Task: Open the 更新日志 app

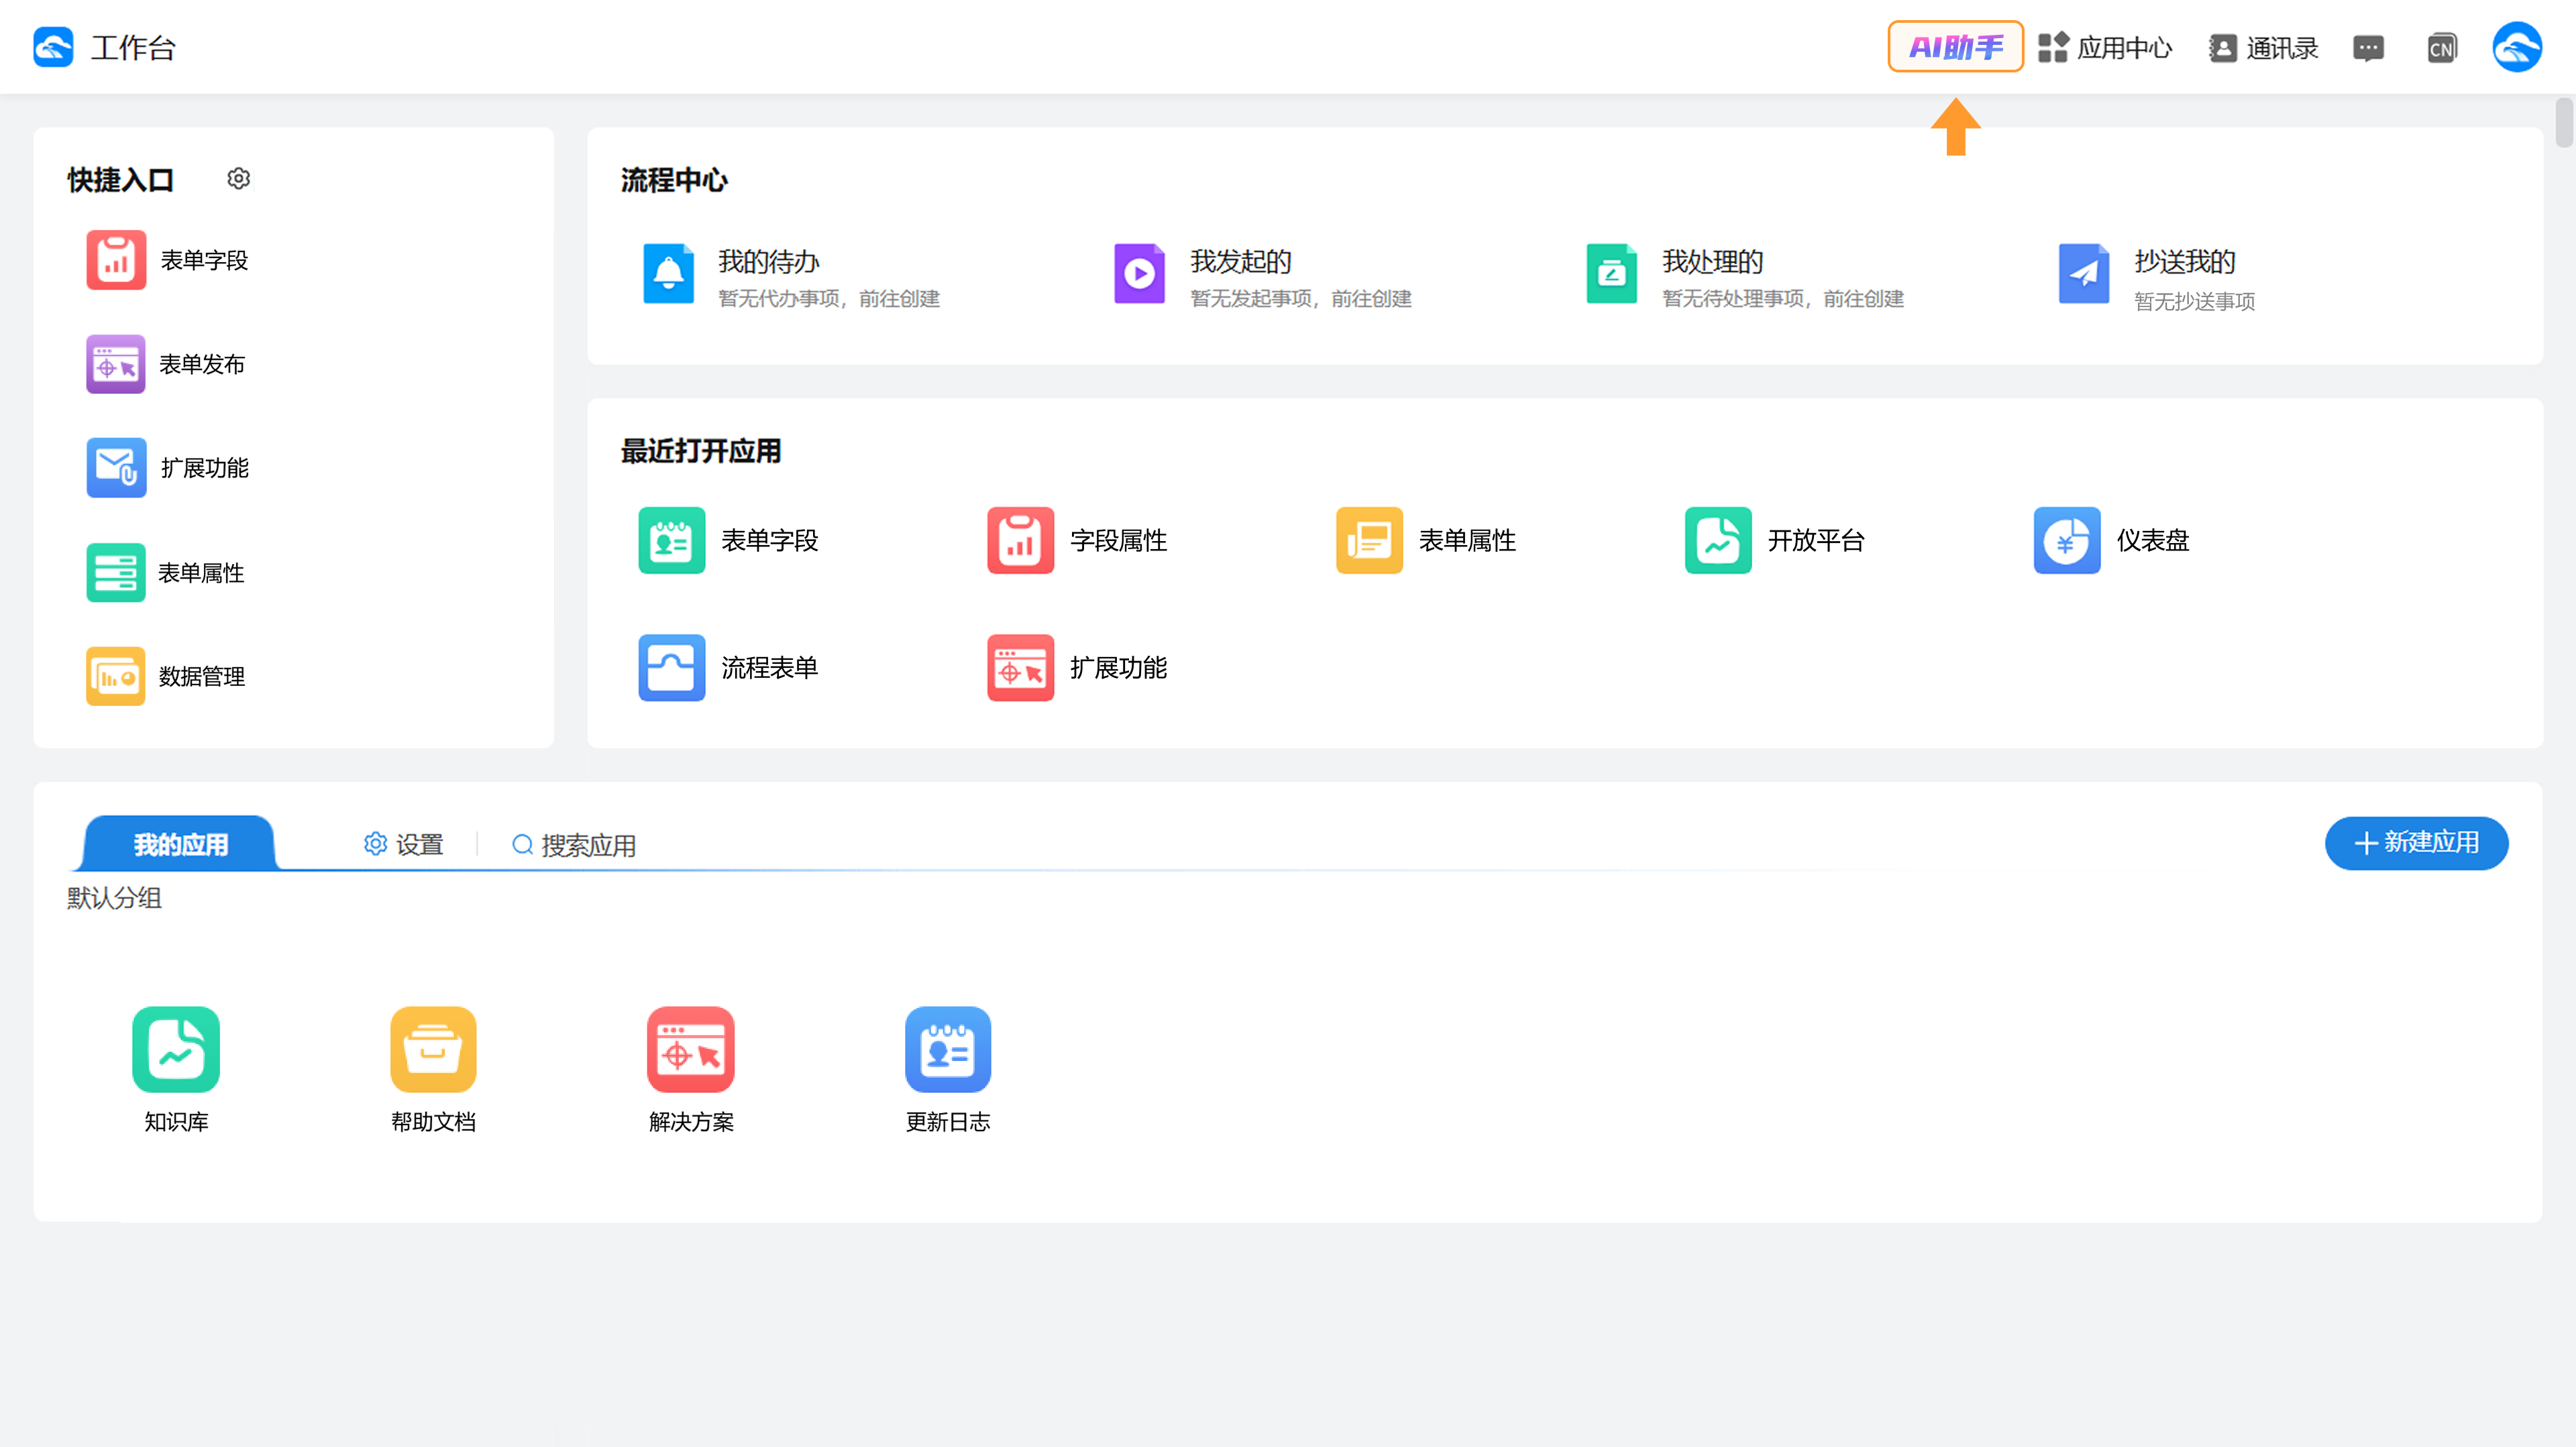Action: (948, 1070)
